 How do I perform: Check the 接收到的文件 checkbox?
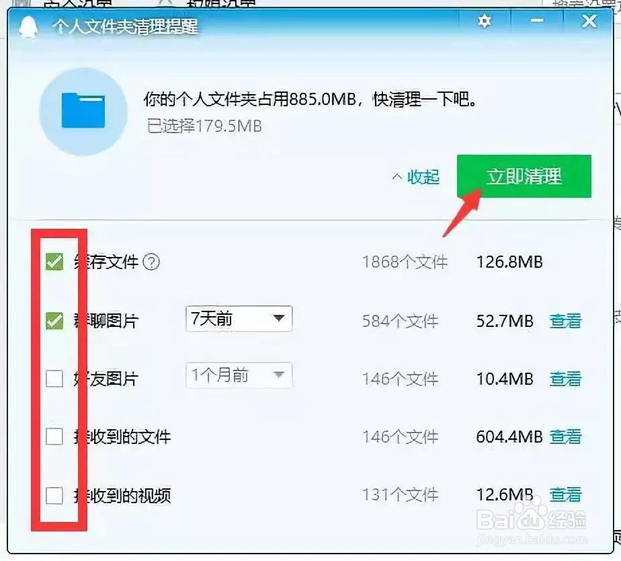(x=54, y=437)
